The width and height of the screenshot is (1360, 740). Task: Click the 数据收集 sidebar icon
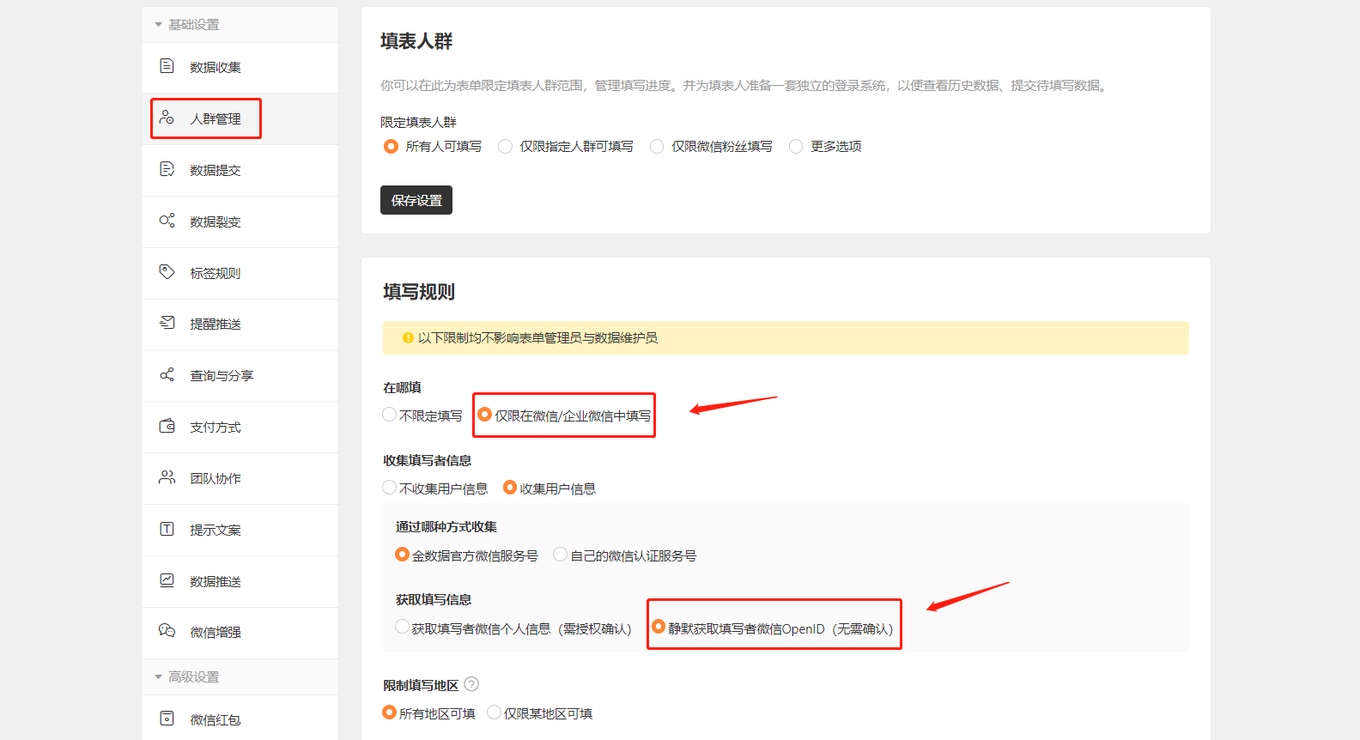(x=167, y=66)
